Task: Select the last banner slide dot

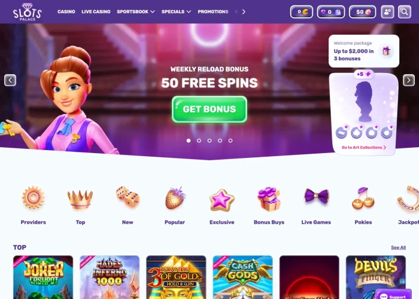Action: coord(230,141)
